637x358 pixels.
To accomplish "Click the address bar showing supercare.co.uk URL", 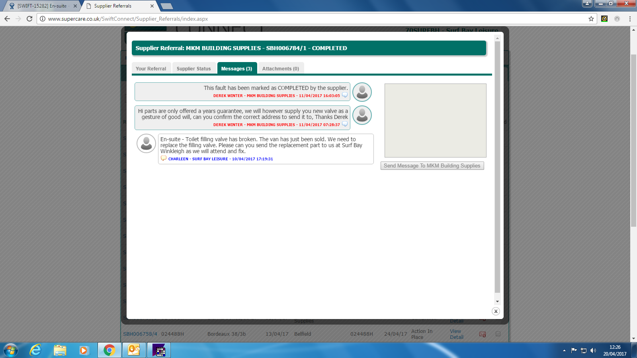I will click(317, 19).
